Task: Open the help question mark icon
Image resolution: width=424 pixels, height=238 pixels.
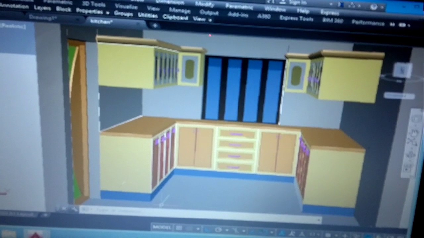Action: pos(374,7)
